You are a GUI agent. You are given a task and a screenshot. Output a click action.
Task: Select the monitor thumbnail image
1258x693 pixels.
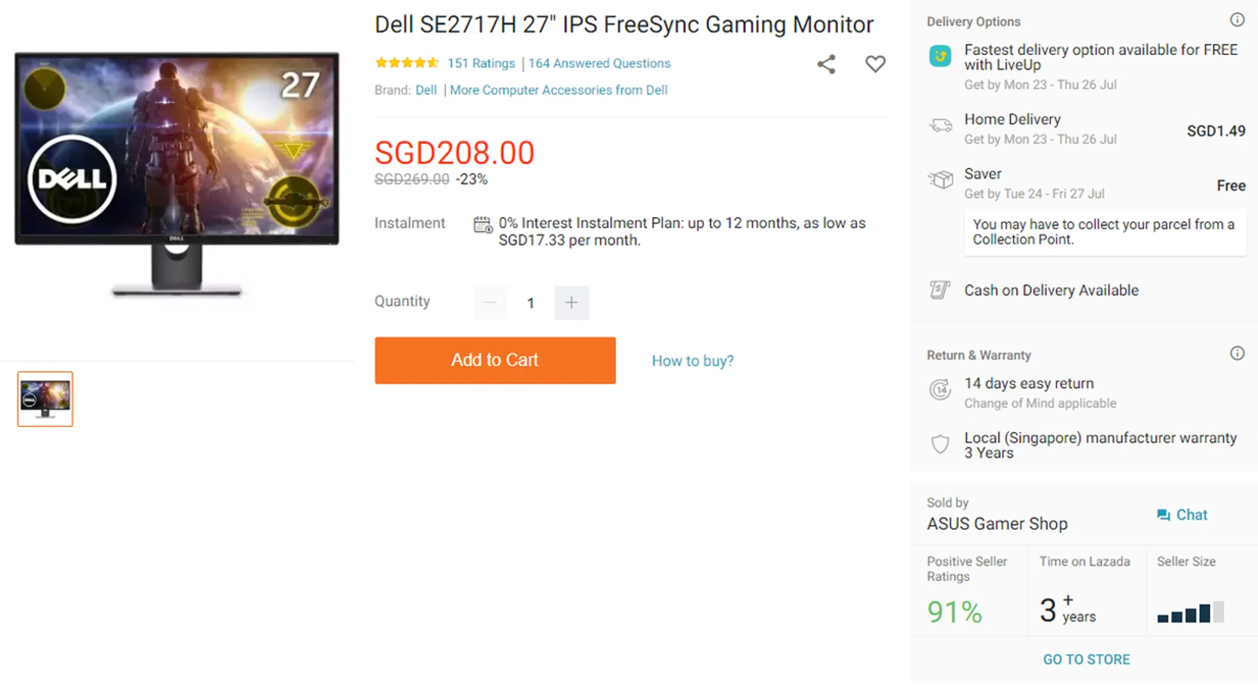click(45, 399)
